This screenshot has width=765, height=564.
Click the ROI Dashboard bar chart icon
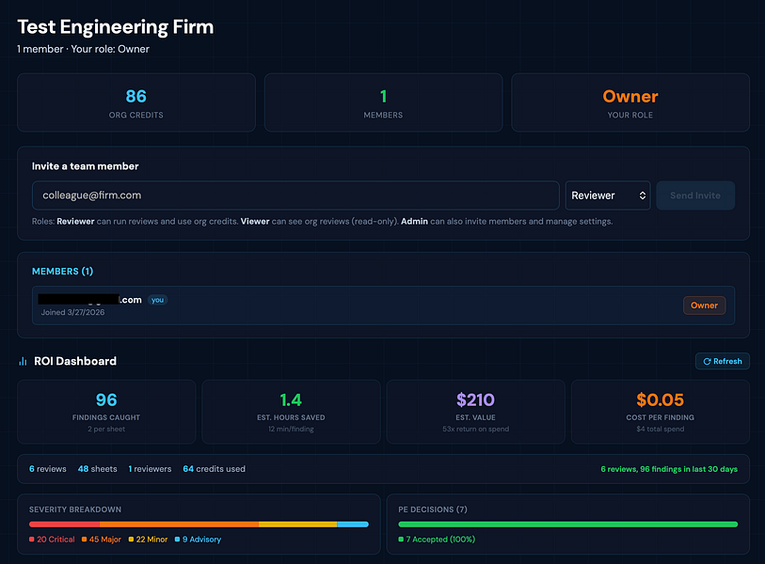tap(23, 361)
